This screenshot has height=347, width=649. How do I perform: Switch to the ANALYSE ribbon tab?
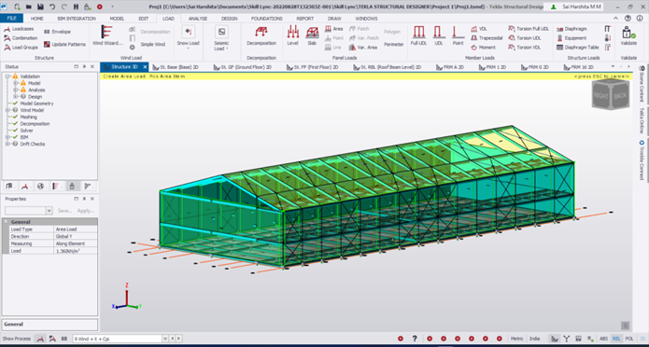[x=197, y=19]
